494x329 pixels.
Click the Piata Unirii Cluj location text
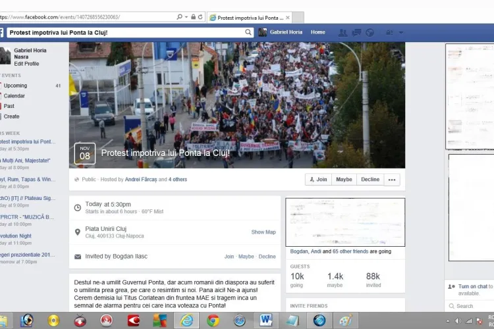click(x=106, y=229)
